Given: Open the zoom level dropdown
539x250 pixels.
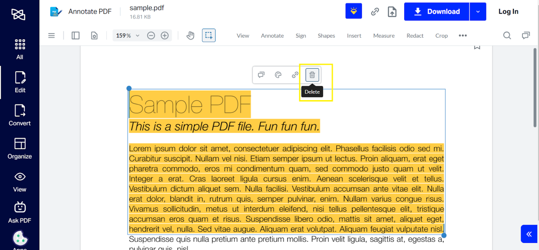Looking at the screenshot, I should pos(127,35).
